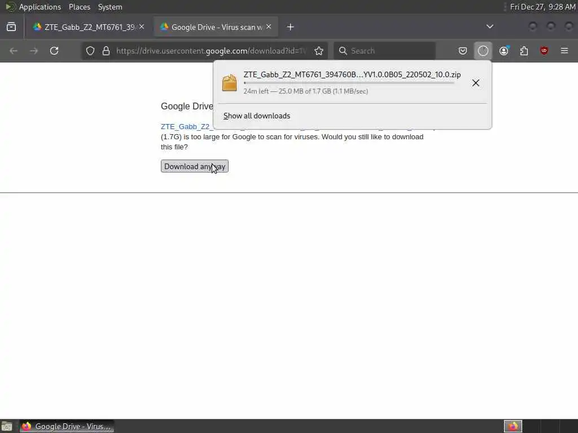Expand the list all tabs dropdown

[x=489, y=26]
